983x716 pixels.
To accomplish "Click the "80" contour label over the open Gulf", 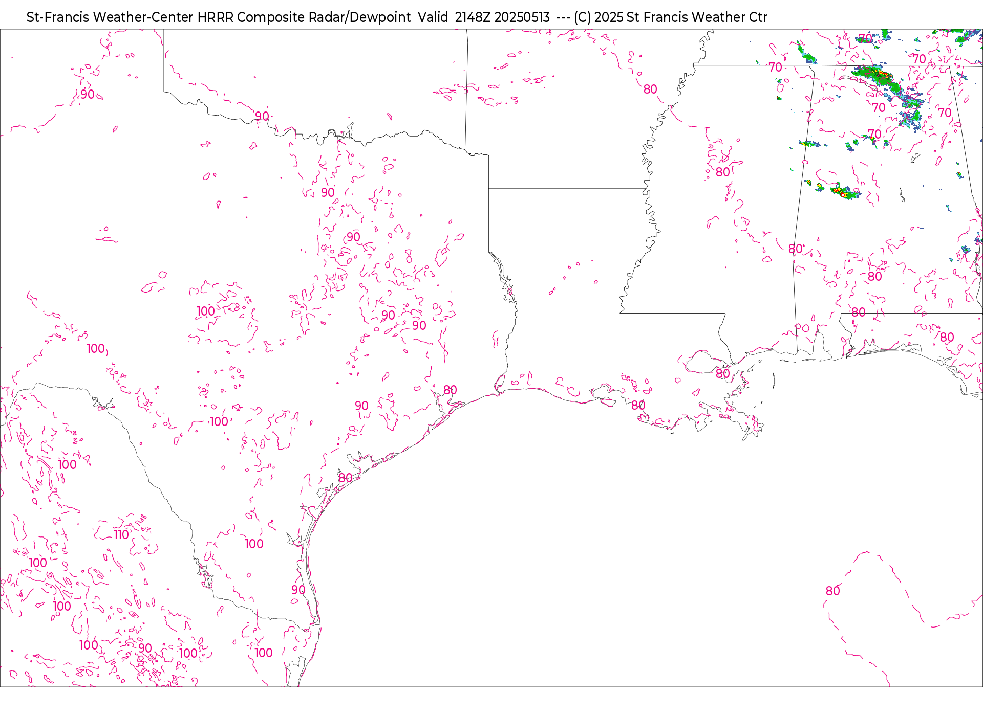I will click(x=833, y=591).
